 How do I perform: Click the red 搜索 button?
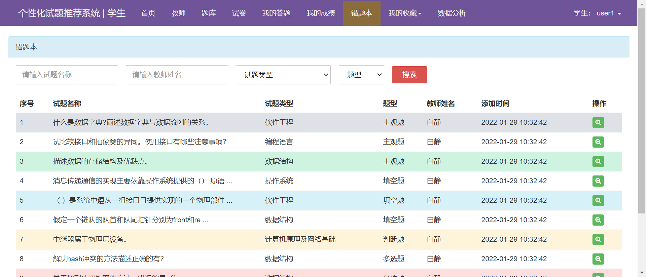coord(409,75)
